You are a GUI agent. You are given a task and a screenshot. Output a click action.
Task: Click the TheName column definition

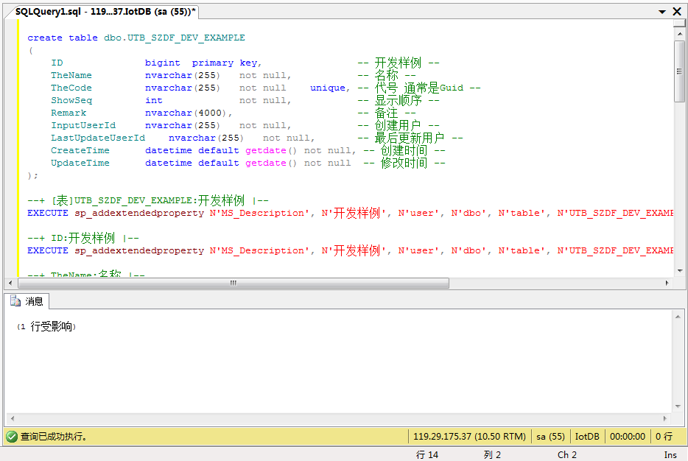point(171,75)
